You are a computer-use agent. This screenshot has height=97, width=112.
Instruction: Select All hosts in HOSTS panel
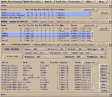point(89,10)
